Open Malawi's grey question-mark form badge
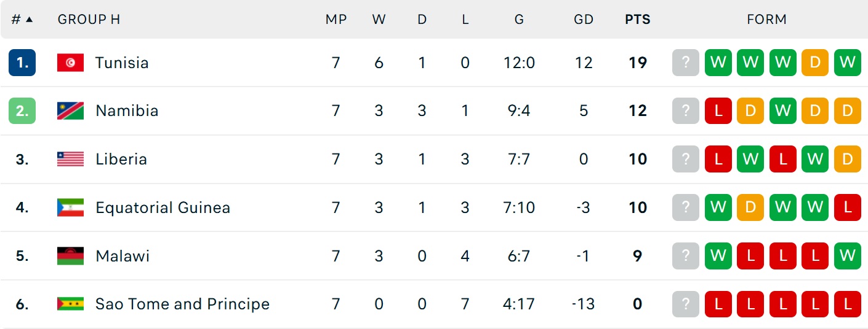 tap(686, 256)
